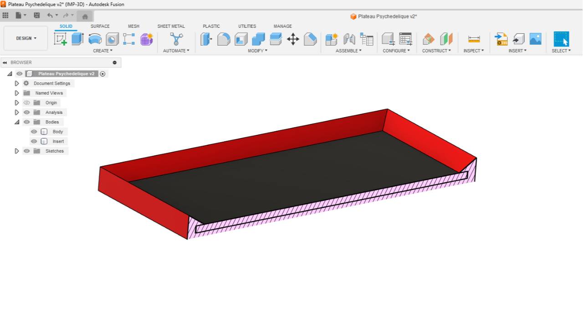583x328 pixels.
Task: Select the Offset Plane tool
Action: pos(428,39)
